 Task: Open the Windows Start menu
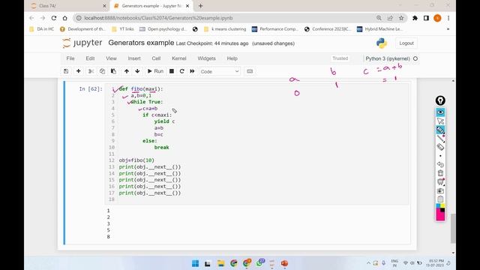(195, 263)
